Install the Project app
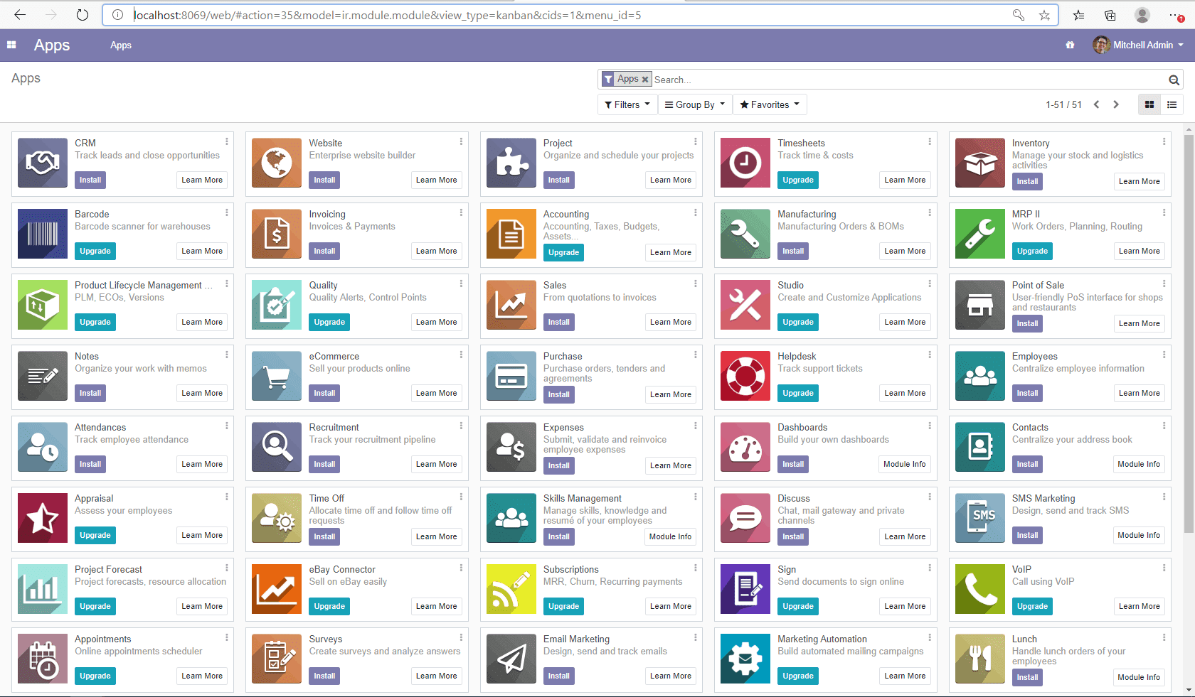 click(558, 180)
